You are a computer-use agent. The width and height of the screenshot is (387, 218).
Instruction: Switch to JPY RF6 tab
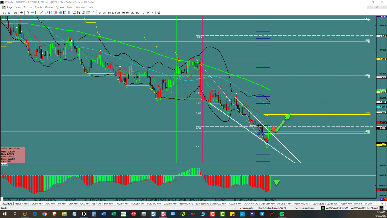click(62, 204)
